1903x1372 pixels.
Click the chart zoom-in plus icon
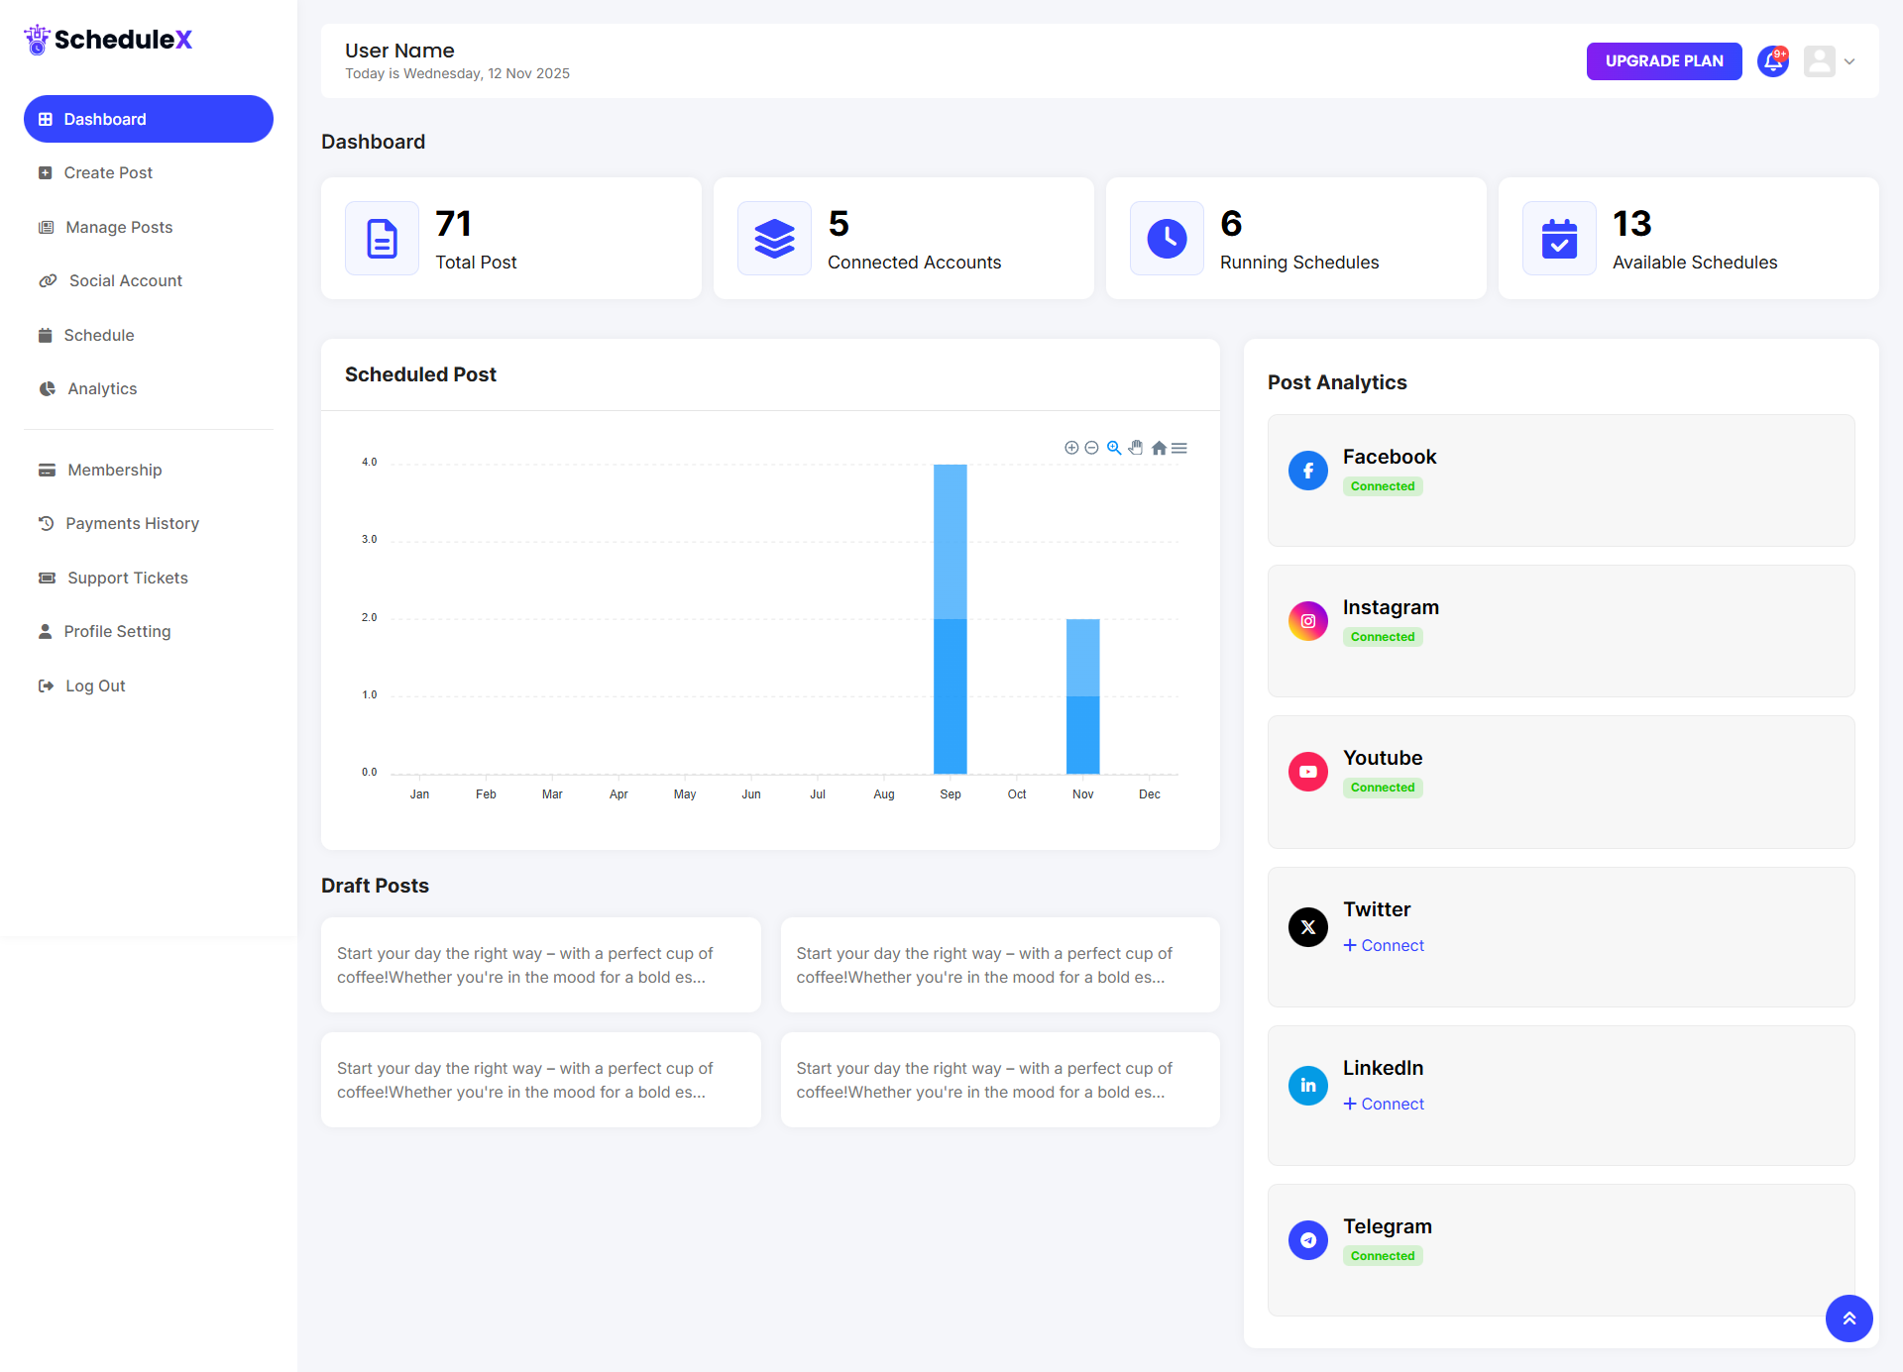click(1071, 448)
